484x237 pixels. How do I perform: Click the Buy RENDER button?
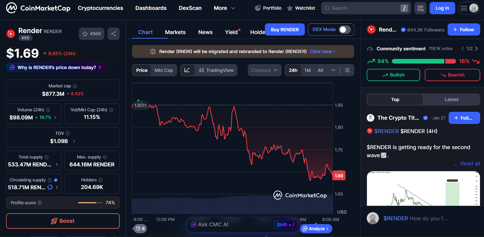(284, 29)
